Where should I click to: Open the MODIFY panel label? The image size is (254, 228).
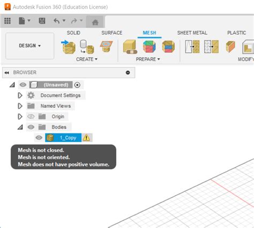coord(246,59)
